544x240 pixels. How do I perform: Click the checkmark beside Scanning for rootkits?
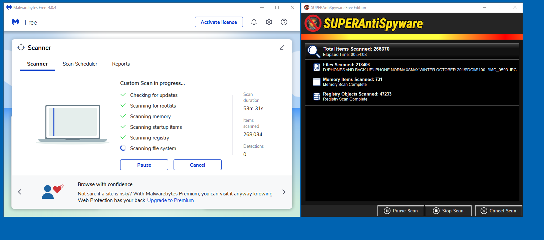click(x=123, y=106)
